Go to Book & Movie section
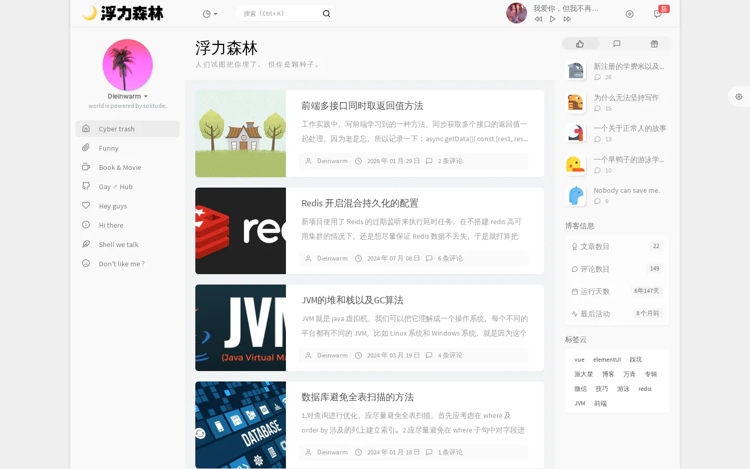Screen dimensions: 750x469 click(128, 167)
